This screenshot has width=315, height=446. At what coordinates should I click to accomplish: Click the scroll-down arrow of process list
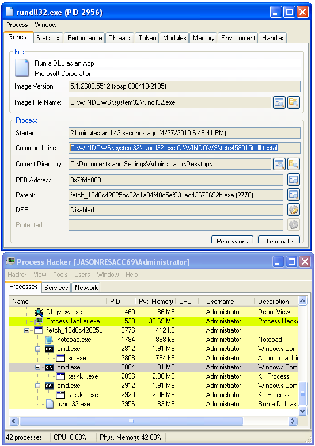click(x=302, y=411)
